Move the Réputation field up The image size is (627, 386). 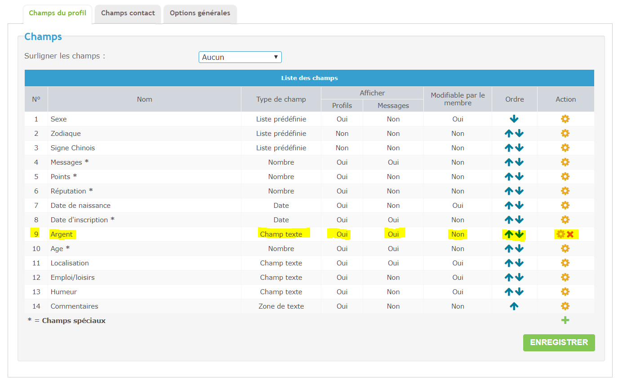[509, 191]
